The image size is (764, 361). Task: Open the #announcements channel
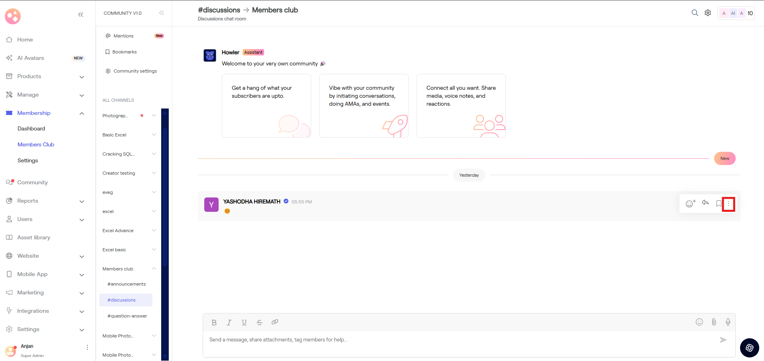(126, 284)
